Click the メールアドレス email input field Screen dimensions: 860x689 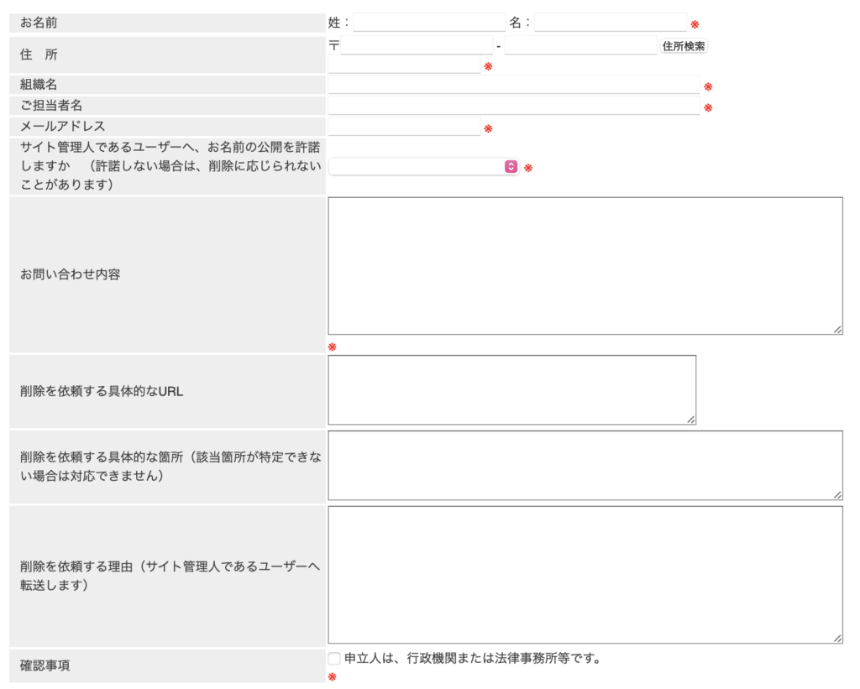[403, 126]
